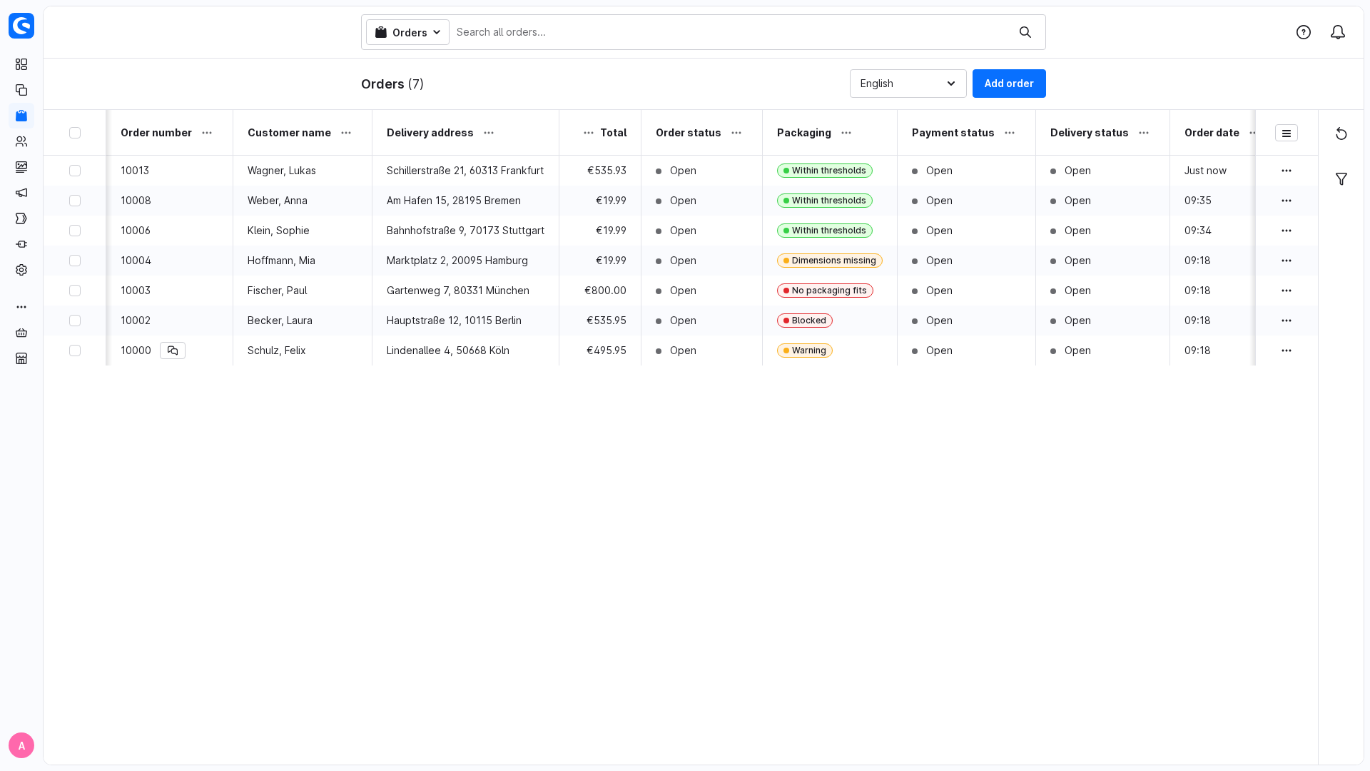Click the Search all orders field
Viewport: 1370px width, 771px height.
click(731, 32)
